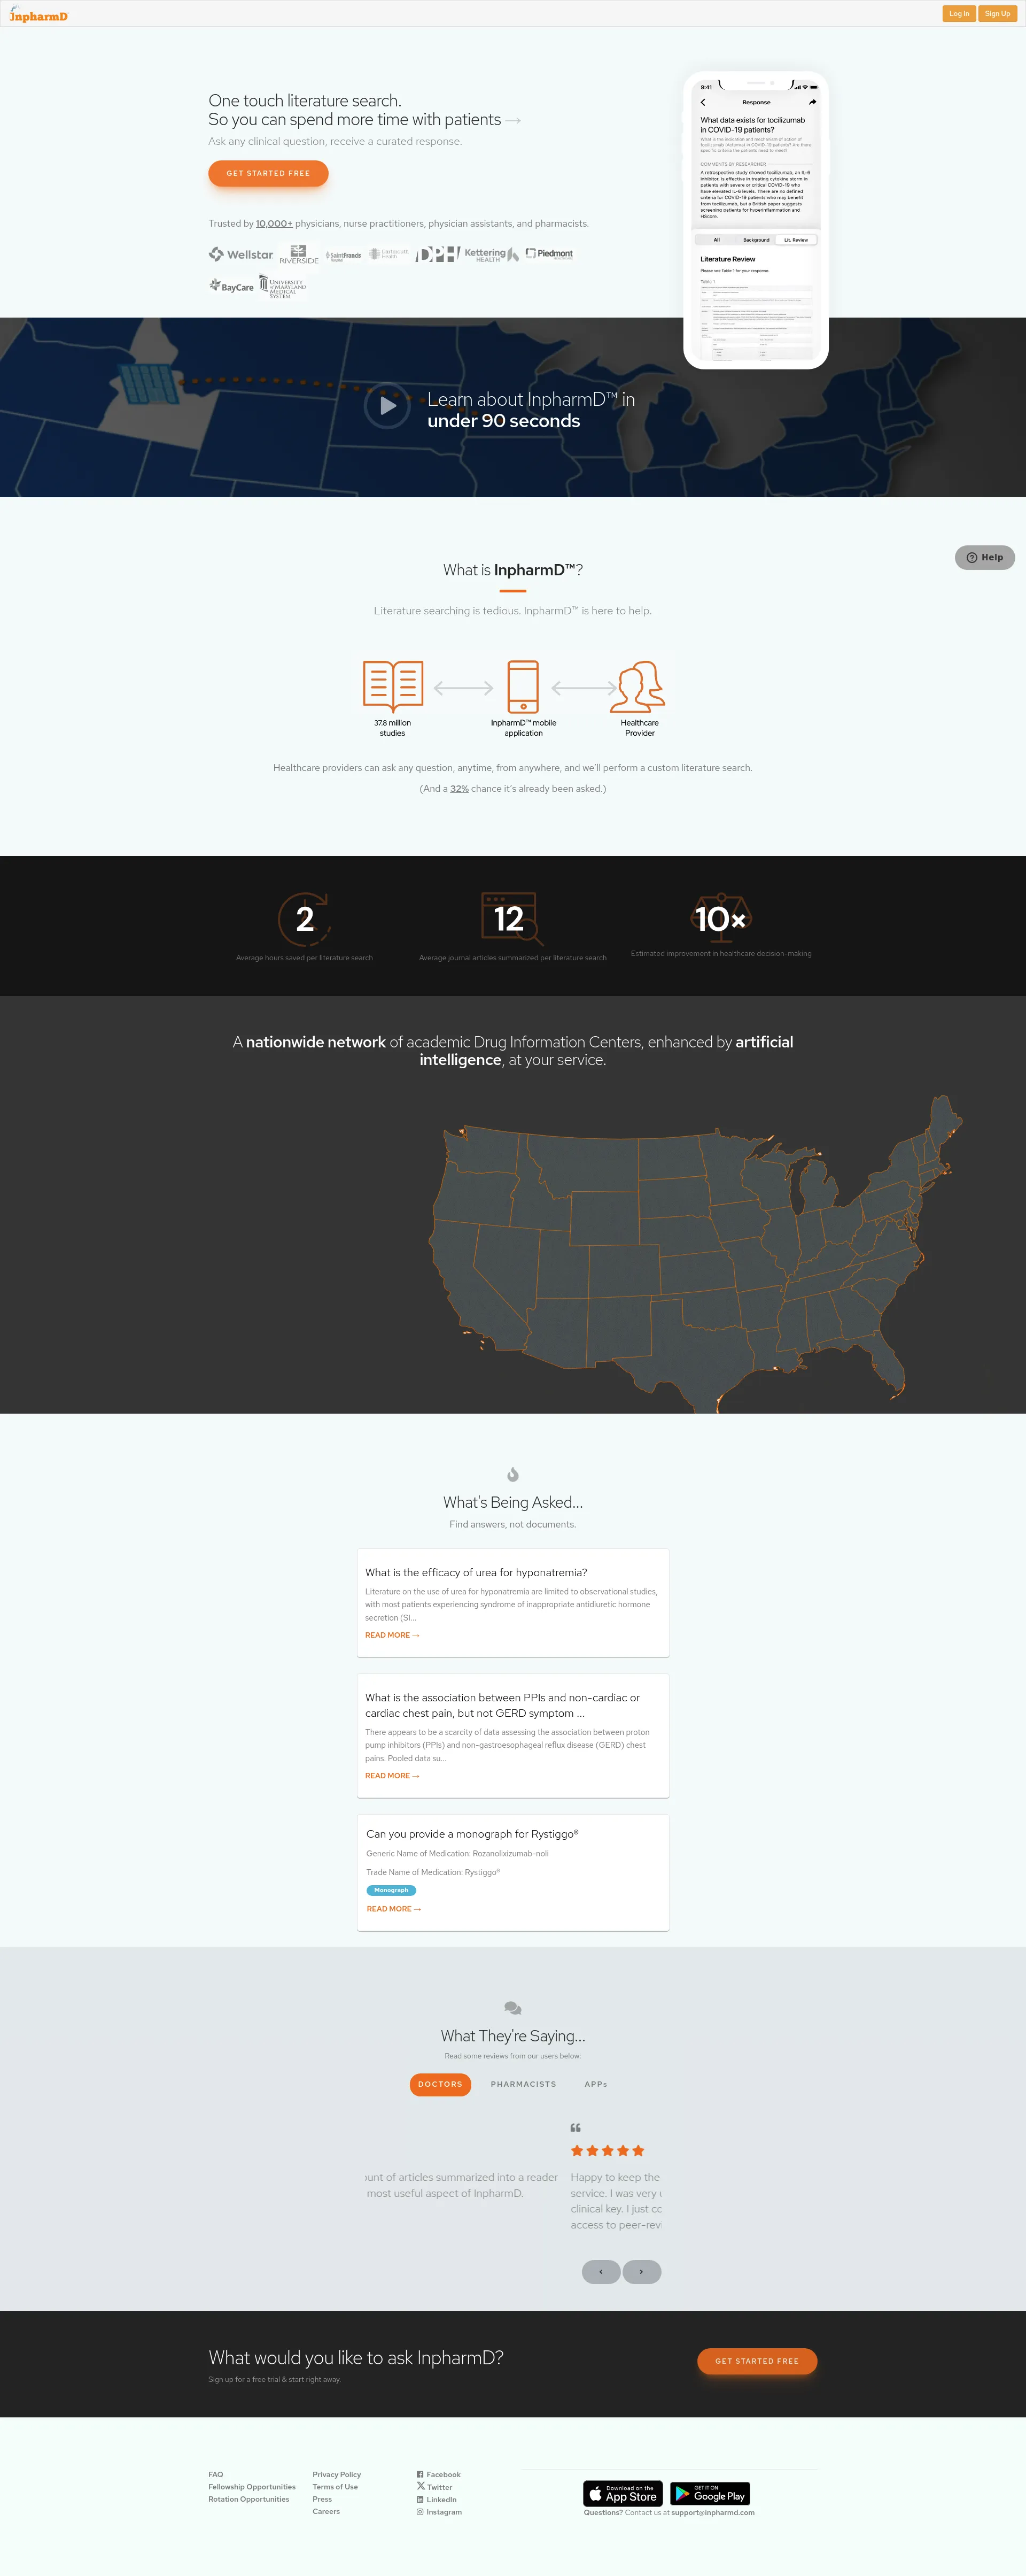Open the FAQ footer link
The width and height of the screenshot is (1026, 2576).
pos(216,2474)
